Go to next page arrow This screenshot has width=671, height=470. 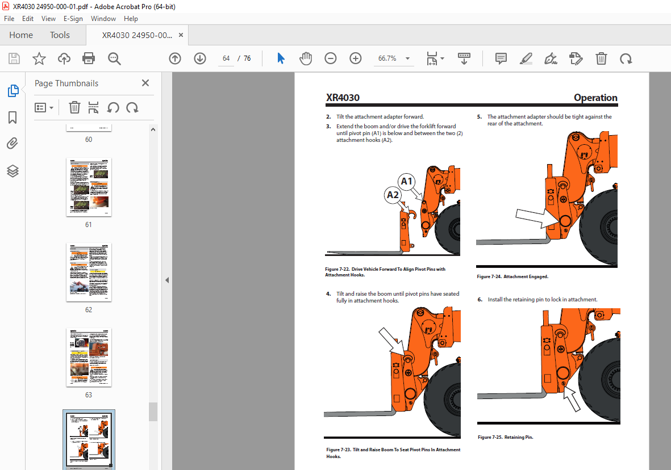200,58
